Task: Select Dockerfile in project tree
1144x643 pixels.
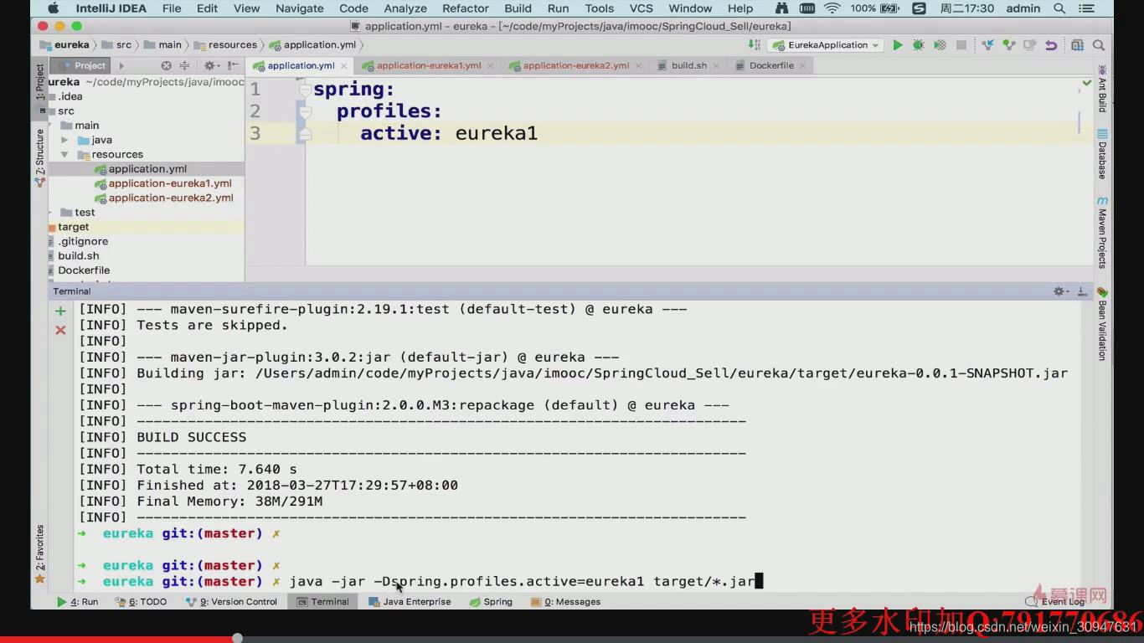Action: (83, 270)
